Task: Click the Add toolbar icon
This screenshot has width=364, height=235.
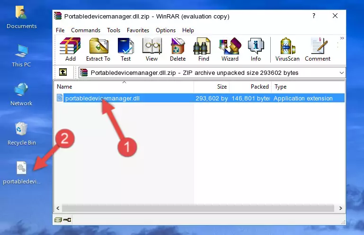Action: (x=70, y=49)
